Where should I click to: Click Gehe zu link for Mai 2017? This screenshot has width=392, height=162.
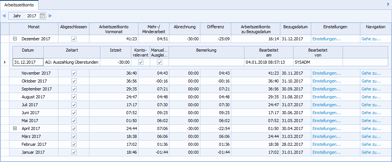coord(371,121)
